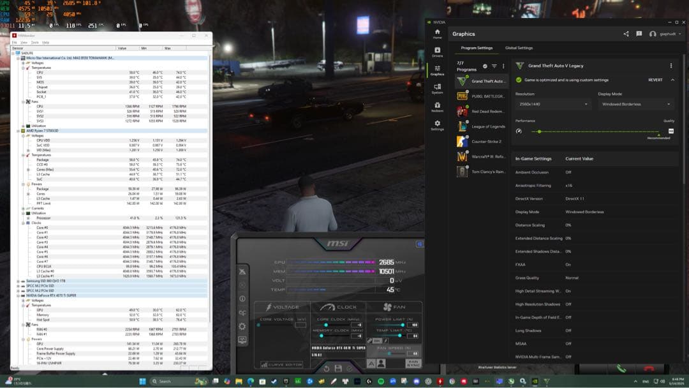Enable automatic fan control in Afterburner

pos(371,363)
